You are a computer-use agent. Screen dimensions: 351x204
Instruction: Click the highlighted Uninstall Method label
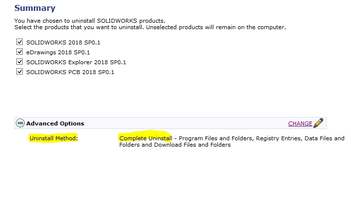coord(53,138)
